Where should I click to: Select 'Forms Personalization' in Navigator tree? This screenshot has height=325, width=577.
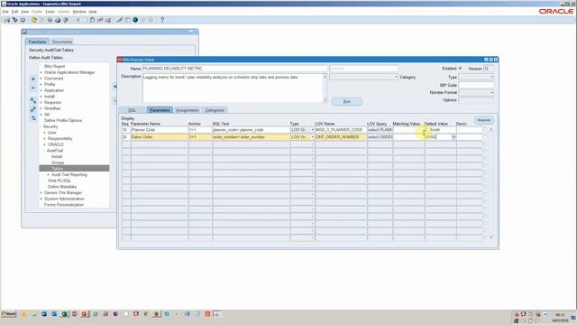(64, 205)
